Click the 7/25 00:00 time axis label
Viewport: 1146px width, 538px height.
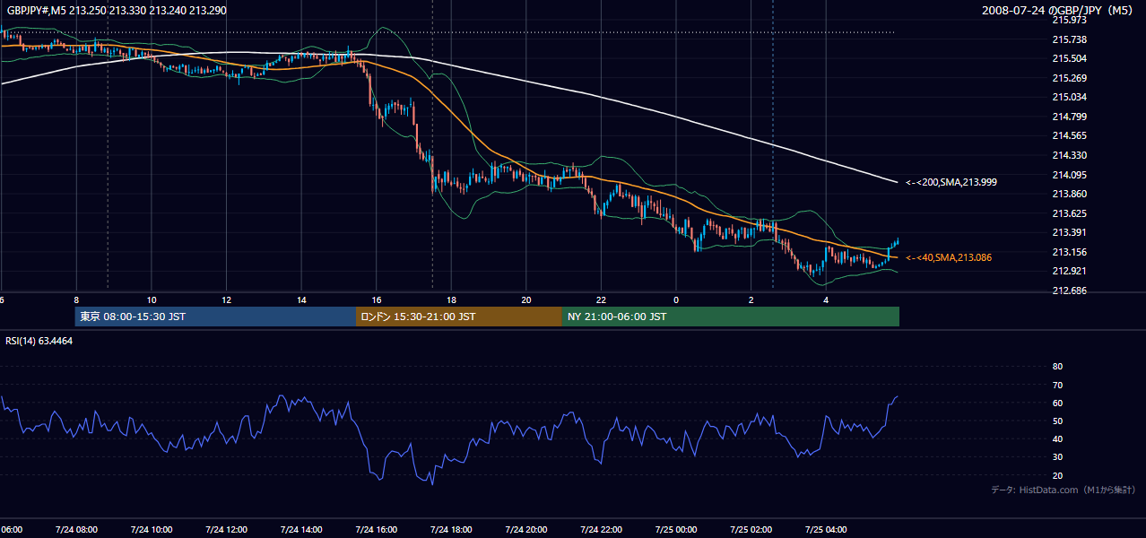[x=675, y=529]
